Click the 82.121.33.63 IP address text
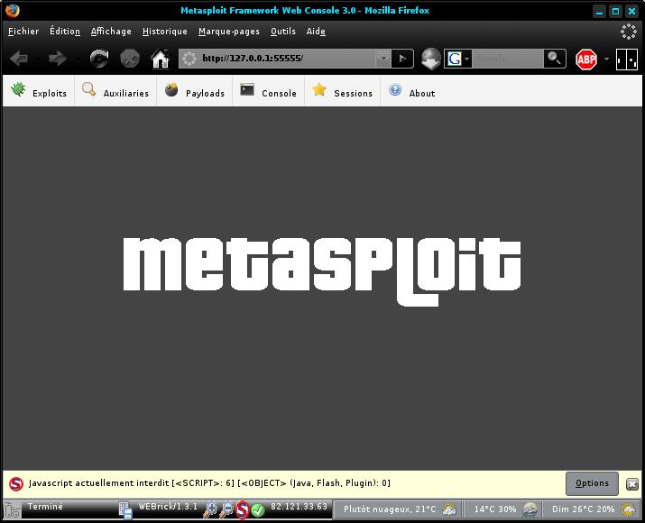645x523 pixels. [x=299, y=507]
